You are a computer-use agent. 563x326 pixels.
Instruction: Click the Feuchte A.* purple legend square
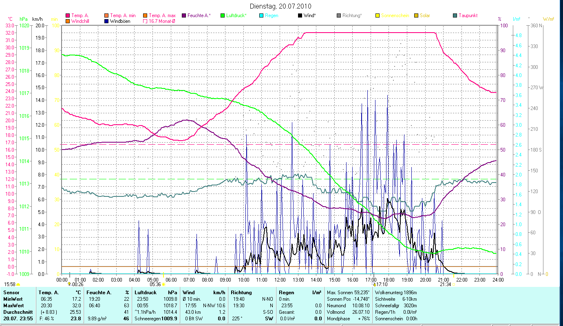[x=184, y=15]
